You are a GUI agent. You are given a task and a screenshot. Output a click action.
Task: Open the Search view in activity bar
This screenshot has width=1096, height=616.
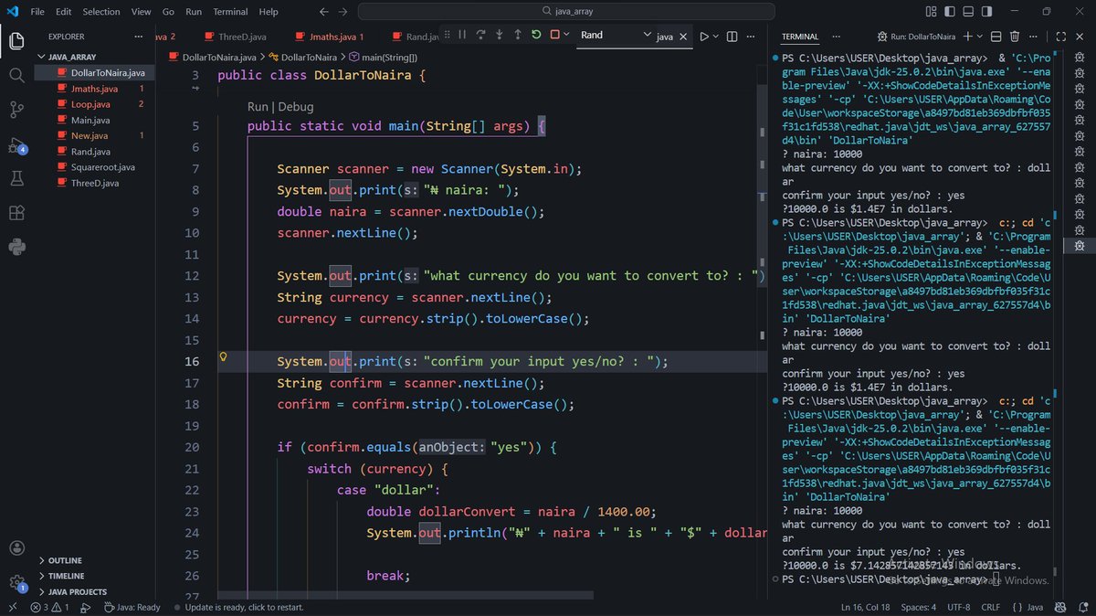pyautogui.click(x=16, y=75)
